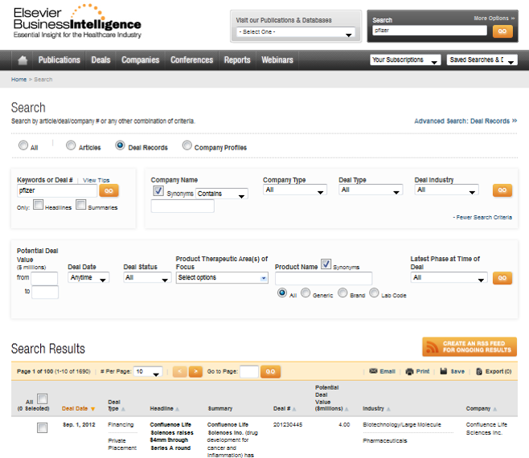Open Your Subscriptions dropdown

[x=405, y=60]
